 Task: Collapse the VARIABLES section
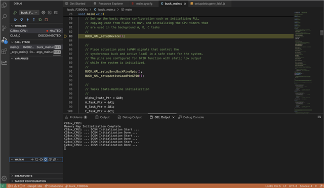click(x=36, y=59)
